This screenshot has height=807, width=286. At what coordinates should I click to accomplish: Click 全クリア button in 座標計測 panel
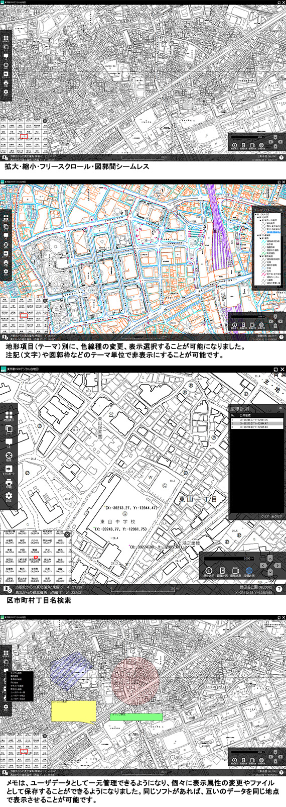[277, 516]
